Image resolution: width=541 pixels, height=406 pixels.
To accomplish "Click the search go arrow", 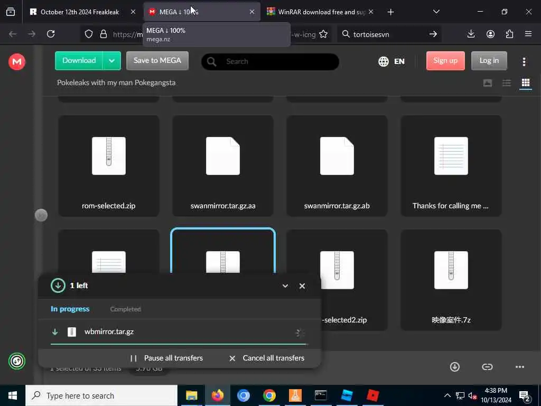I will pos(433,34).
